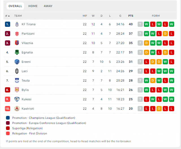Switch to the HOME standings tab
181x149 pixels.
(x=33, y=6)
